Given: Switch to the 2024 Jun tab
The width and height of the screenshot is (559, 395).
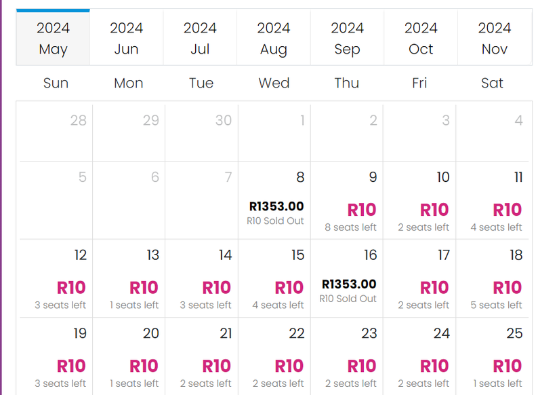Looking at the screenshot, I should pyautogui.click(x=126, y=38).
